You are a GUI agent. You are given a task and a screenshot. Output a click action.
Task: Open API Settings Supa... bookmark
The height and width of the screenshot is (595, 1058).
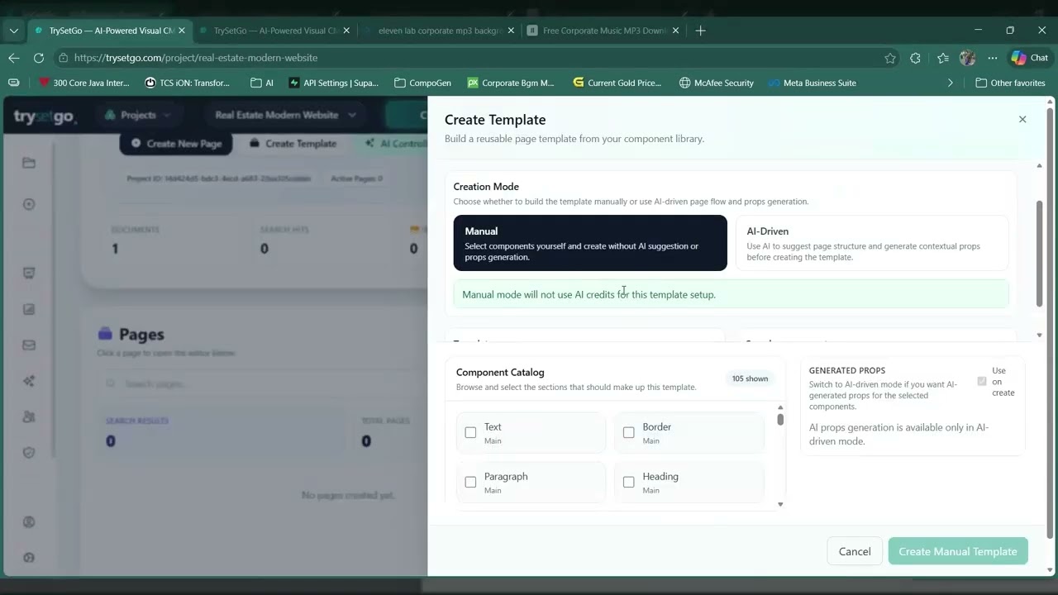tap(334, 83)
